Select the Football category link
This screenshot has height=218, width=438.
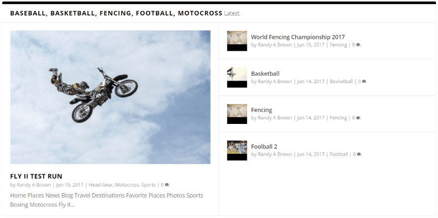338,155
